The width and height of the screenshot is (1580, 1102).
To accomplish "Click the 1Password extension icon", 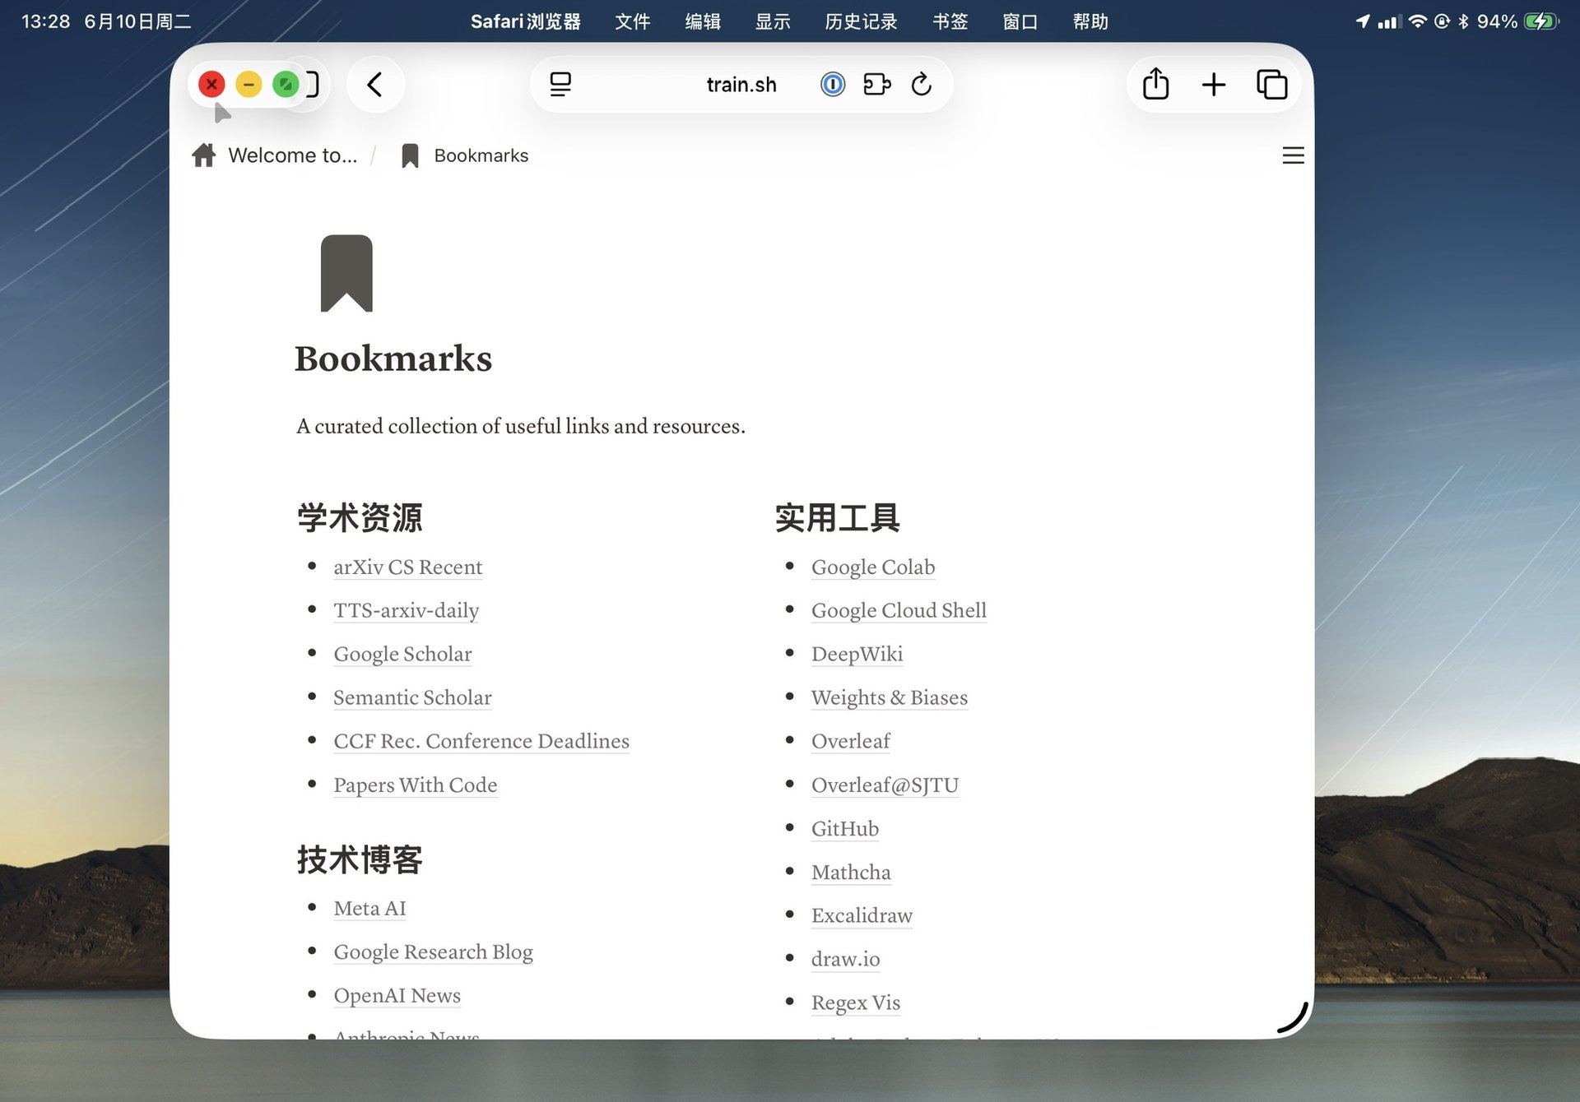I will click(833, 84).
